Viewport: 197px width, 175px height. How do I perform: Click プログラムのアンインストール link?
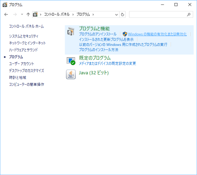tap(97, 34)
